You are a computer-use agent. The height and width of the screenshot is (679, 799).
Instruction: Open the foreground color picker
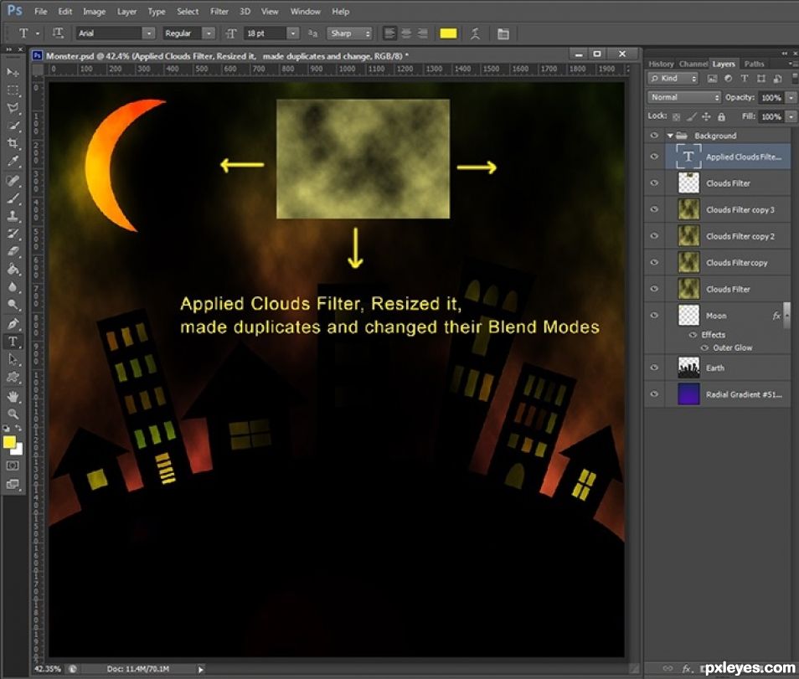8,442
